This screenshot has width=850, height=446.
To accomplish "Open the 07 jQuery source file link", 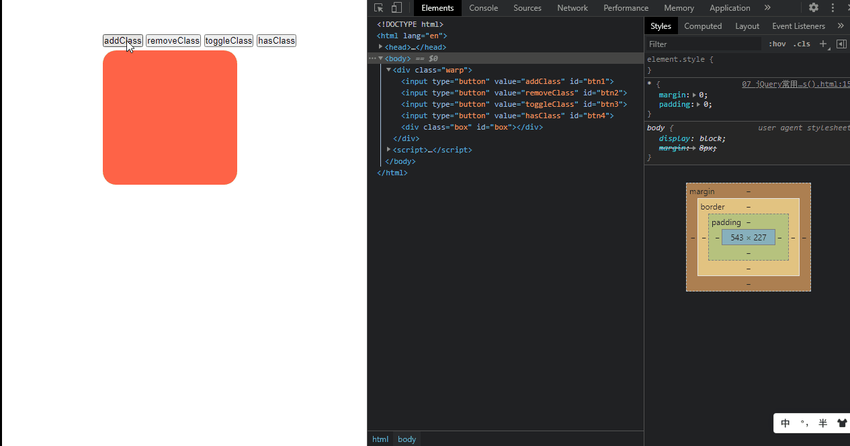I will 796,84.
